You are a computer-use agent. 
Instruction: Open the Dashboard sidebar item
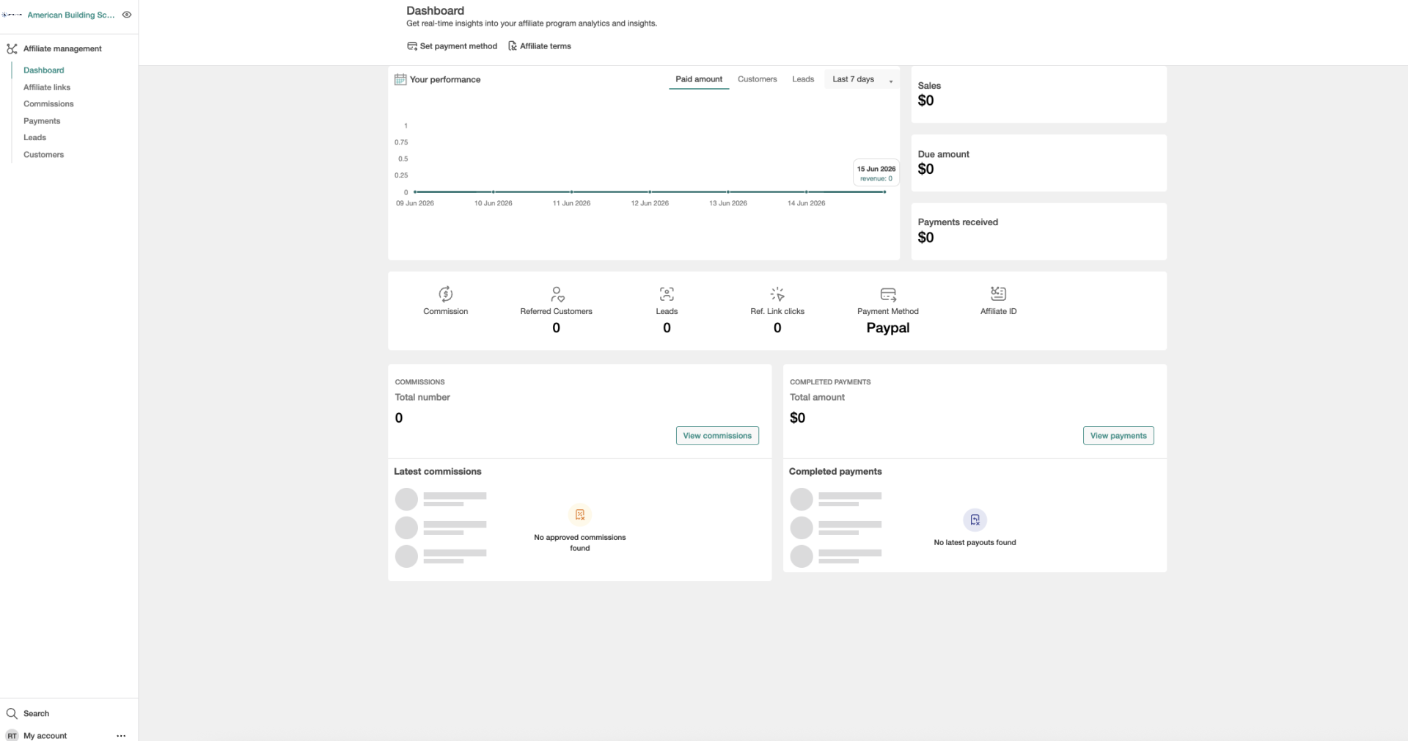44,70
